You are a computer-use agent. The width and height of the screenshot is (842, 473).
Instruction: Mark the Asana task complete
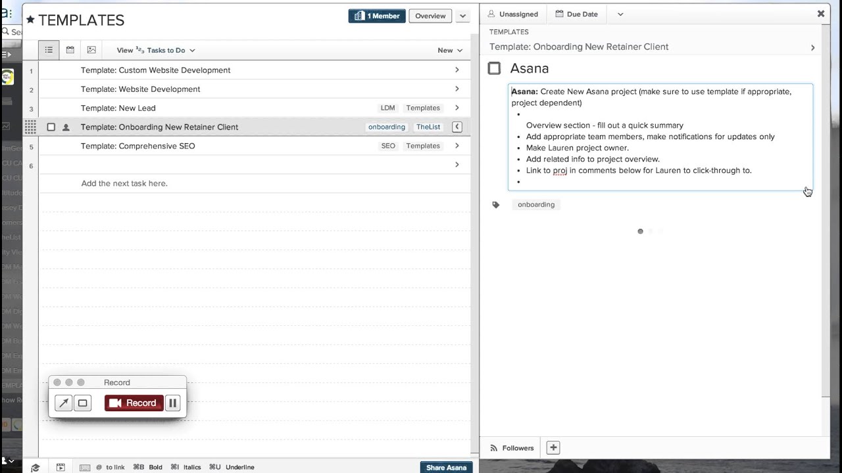point(495,68)
